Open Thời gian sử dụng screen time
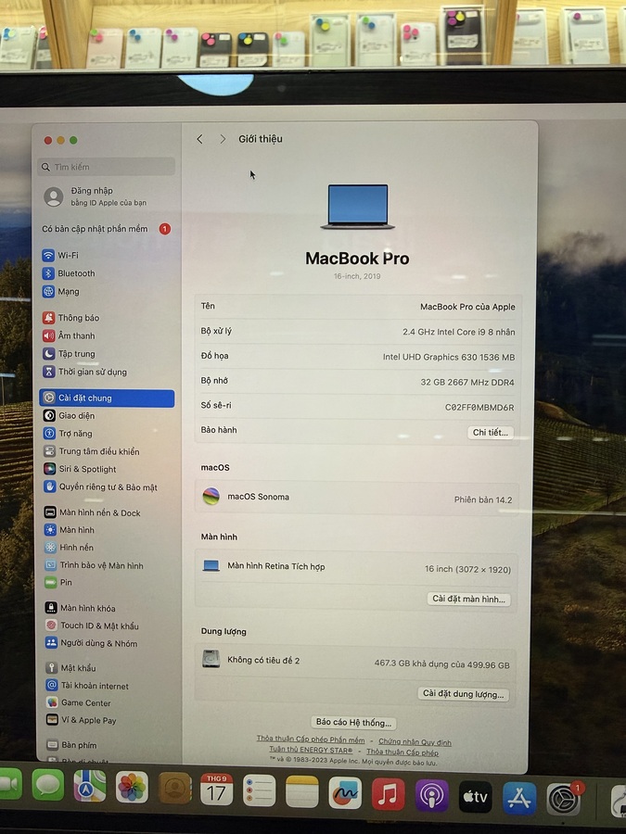This screenshot has height=834, width=626. (x=84, y=372)
